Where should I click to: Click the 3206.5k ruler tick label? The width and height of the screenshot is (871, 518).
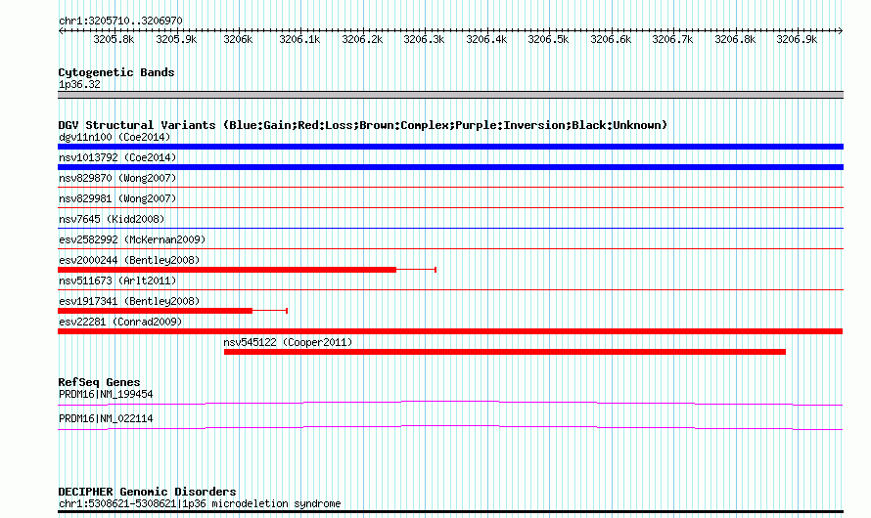548,39
